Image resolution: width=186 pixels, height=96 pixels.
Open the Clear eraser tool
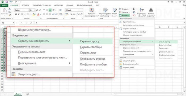pos(134,15)
